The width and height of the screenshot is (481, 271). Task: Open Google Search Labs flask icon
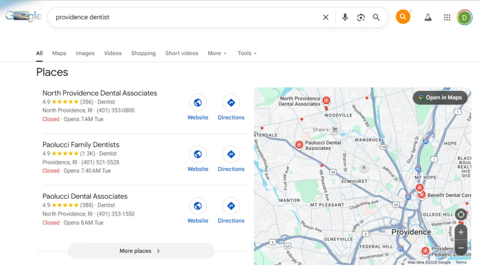tap(428, 17)
